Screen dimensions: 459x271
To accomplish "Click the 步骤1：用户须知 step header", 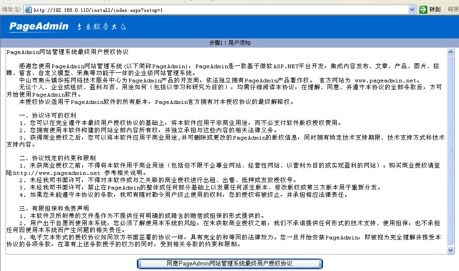I will [x=229, y=43].
